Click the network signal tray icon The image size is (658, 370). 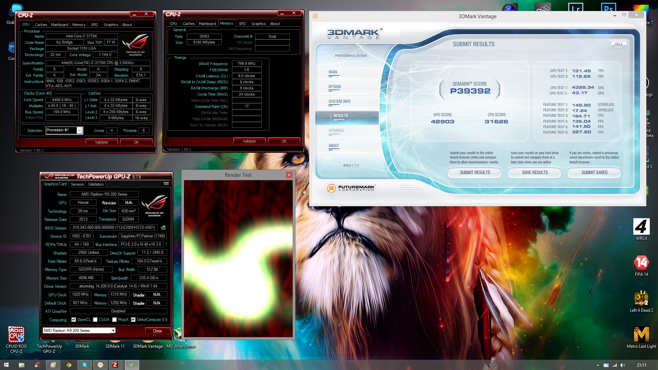614,365
